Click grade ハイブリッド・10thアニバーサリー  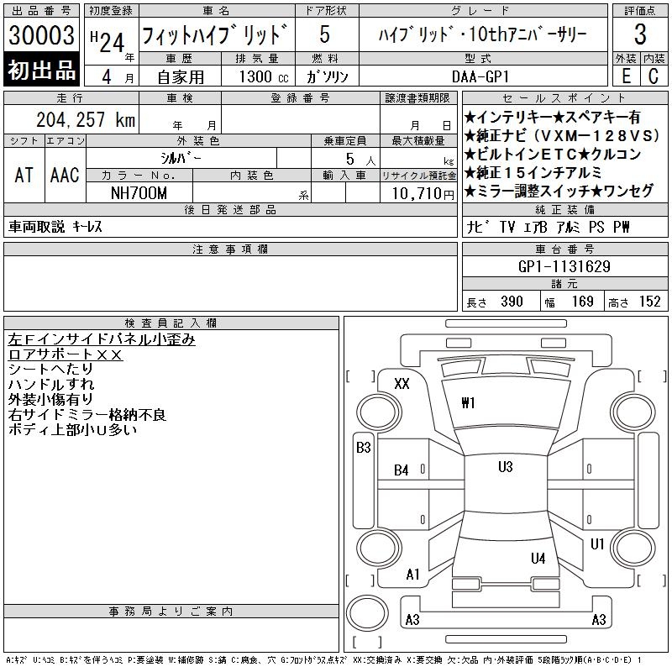click(x=482, y=34)
